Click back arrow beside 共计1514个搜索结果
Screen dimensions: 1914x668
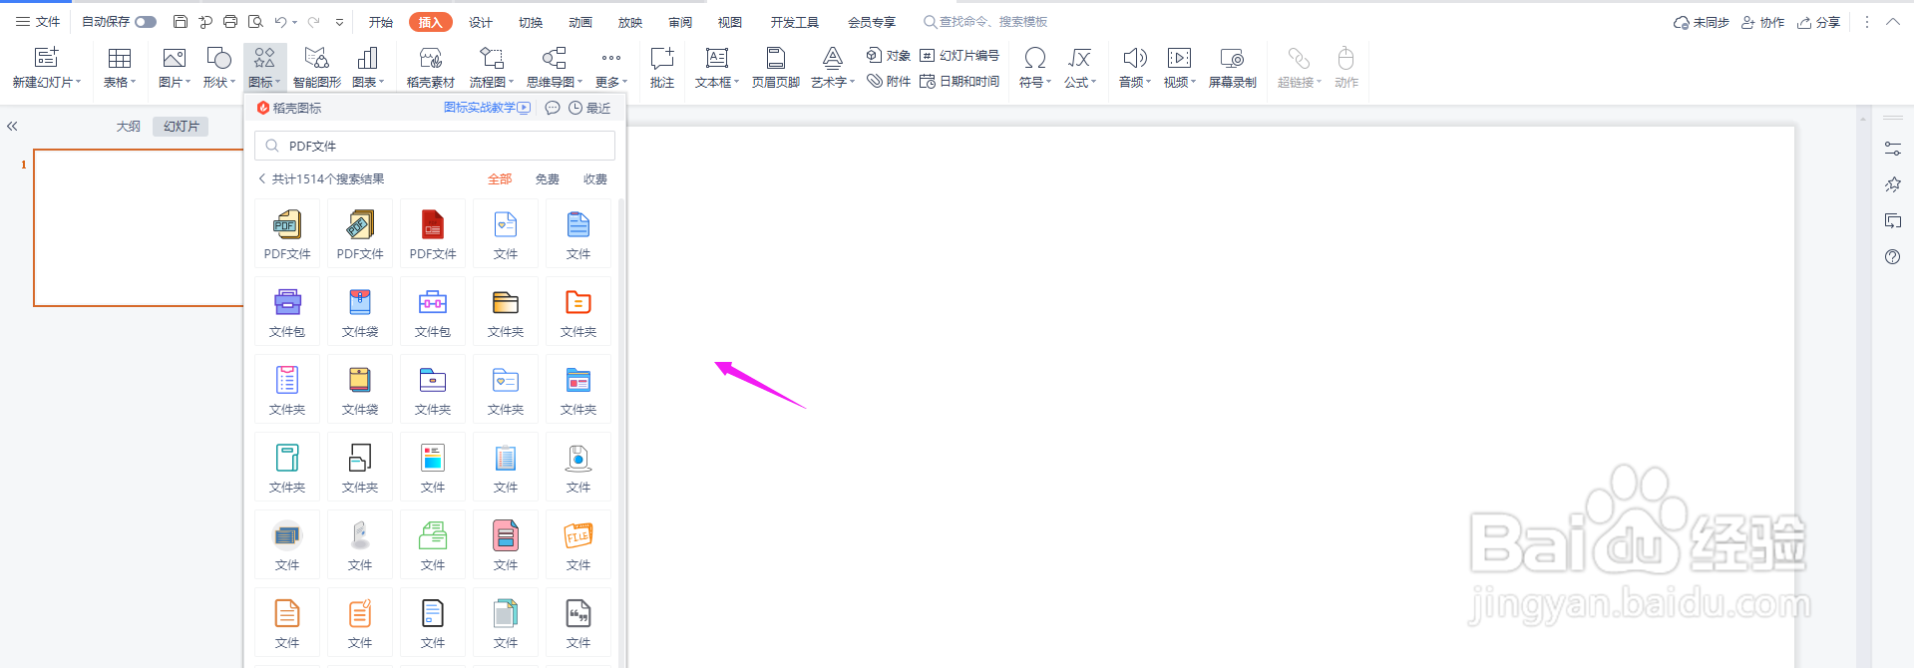click(x=262, y=179)
